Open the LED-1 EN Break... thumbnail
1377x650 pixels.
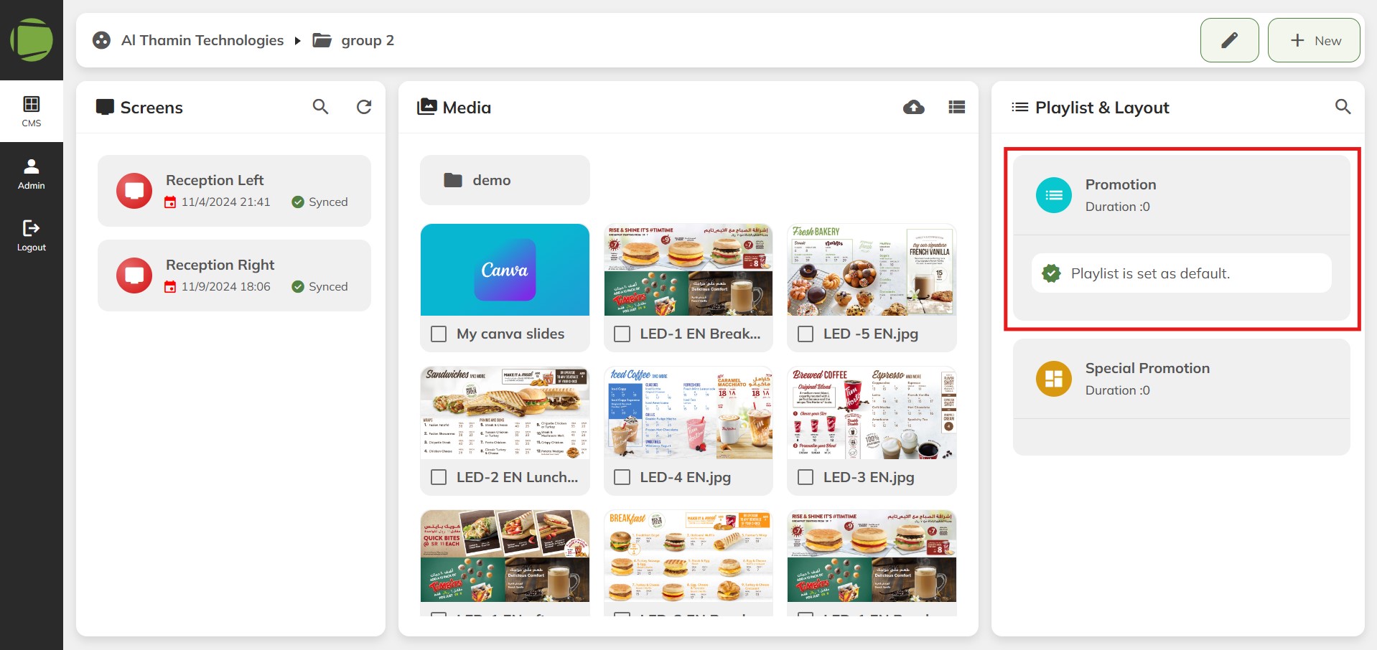pos(688,270)
